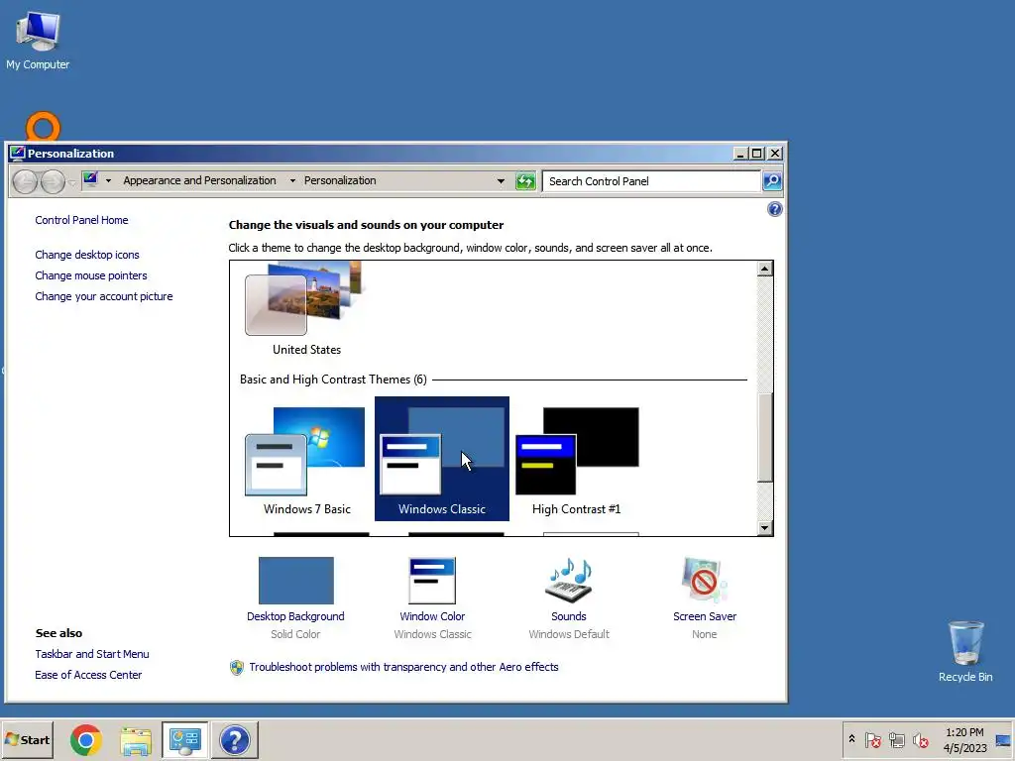This screenshot has width=1015, height=761.
Task: Open the Window Color link
Action: tap(432, 616)
